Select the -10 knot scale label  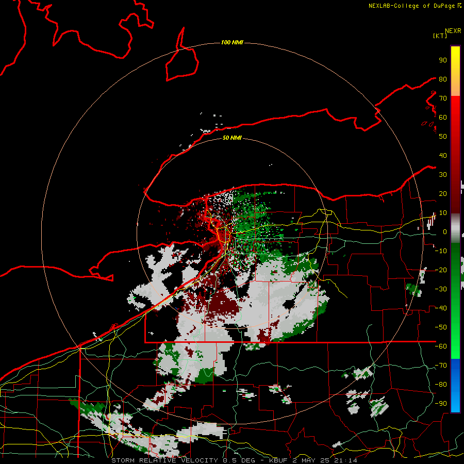(441, 251)
